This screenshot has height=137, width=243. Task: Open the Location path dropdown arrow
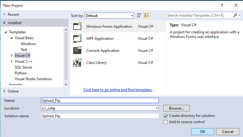click(x=157, y=108)
